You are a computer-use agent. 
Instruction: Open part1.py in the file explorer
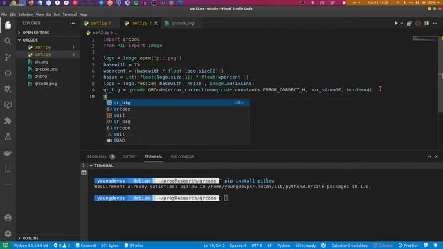tap(42, 47)
